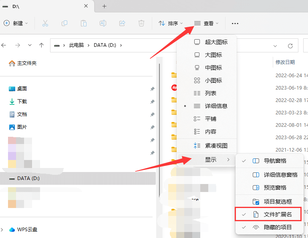Expand address bar history dropdown
The width and height of the screenshot is (308, 238).
click(275, 46)
